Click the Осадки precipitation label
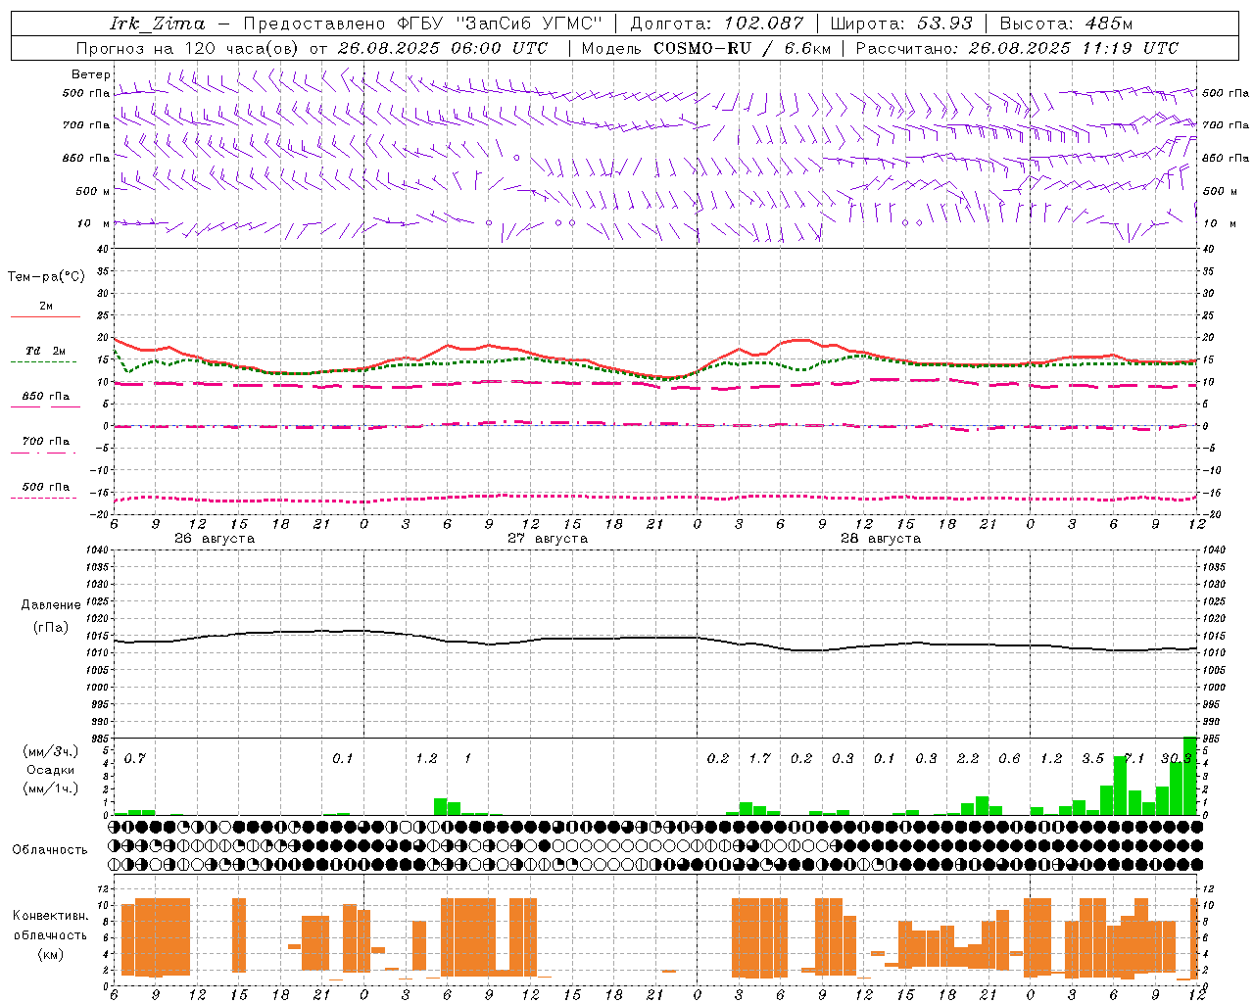 (50, 770)
